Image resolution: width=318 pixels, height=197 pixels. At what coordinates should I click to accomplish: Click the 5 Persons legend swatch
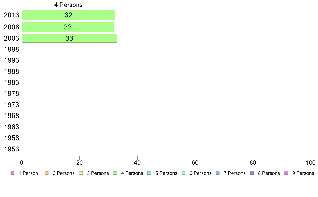pyautogui.click(x=149, y=173)
